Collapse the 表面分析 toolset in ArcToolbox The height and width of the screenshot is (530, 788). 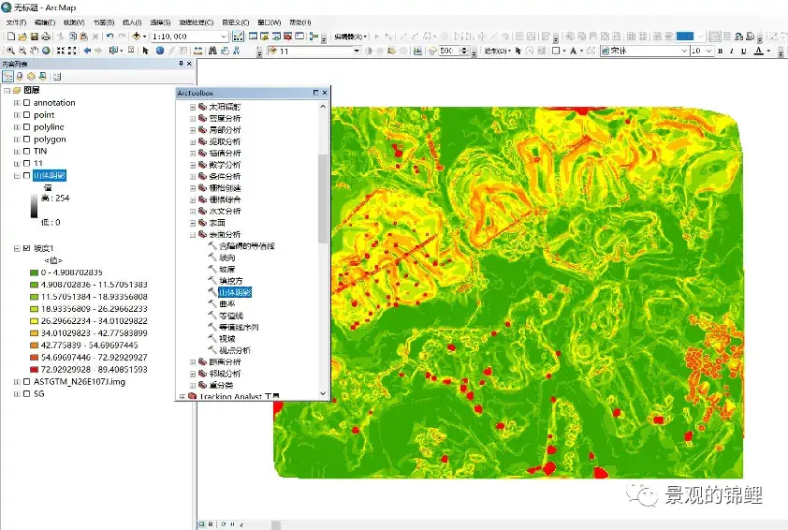(193, 234)
